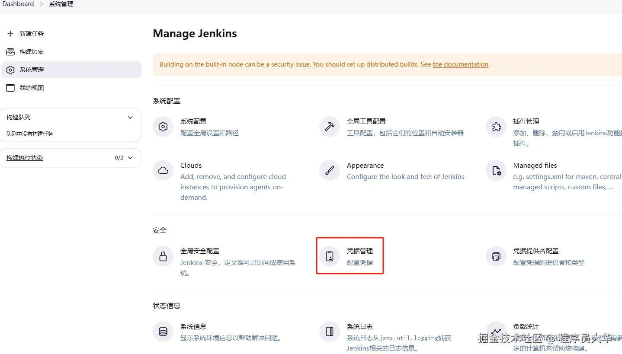Collapse 构建执行状态 panel chevron
Screen dimensions: 622x354
(130, 158)
